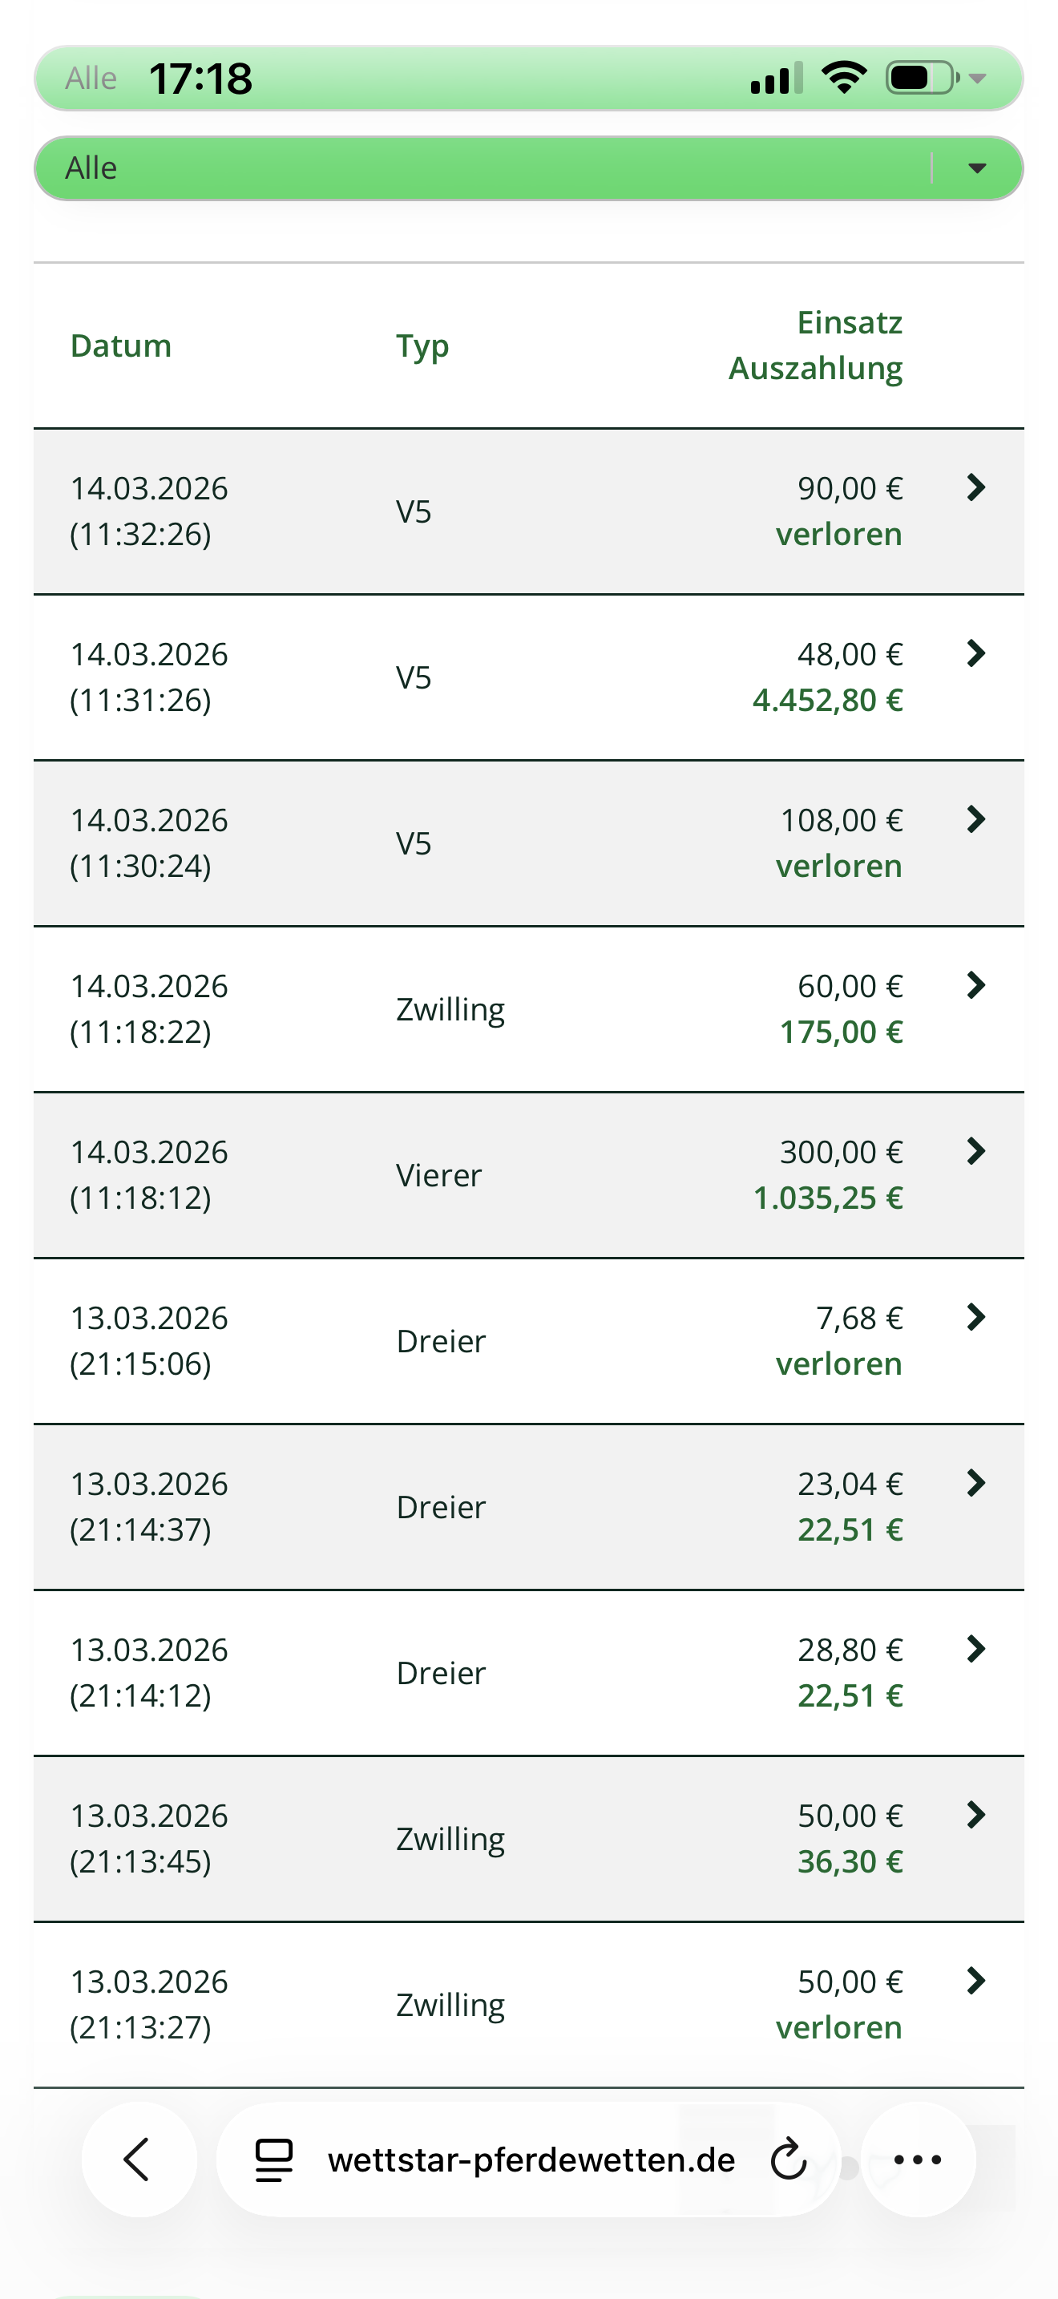Image resolution: width=1058 pixels, height=2299 pixels.
Task: Open the three-dot browser menu
Action: (917, 2160)
